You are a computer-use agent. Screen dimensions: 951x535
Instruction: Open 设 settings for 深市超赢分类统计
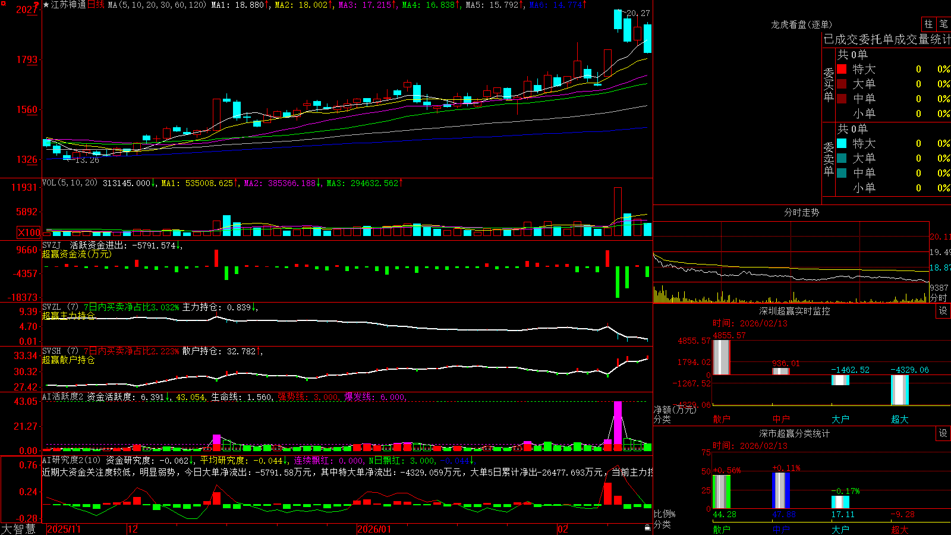click(x=943, y=433)
